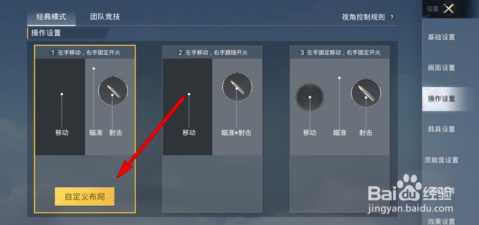Select layout 3 左手固定移动,右手固定开火
The image size is (479, 225).
340,53
